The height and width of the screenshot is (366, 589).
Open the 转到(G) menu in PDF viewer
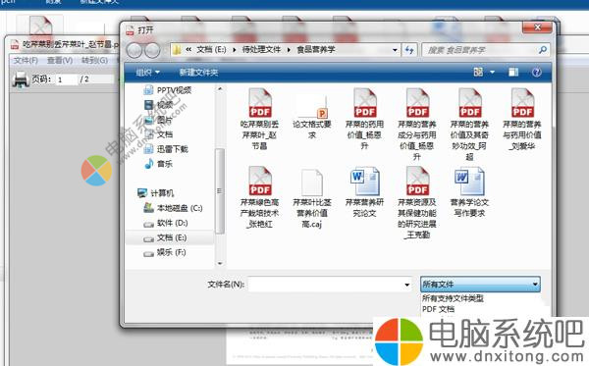point(94,61)
